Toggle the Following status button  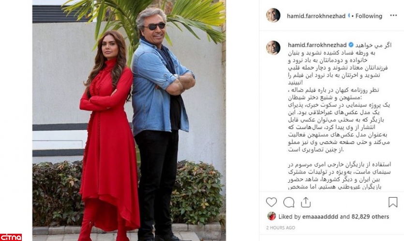369,16
